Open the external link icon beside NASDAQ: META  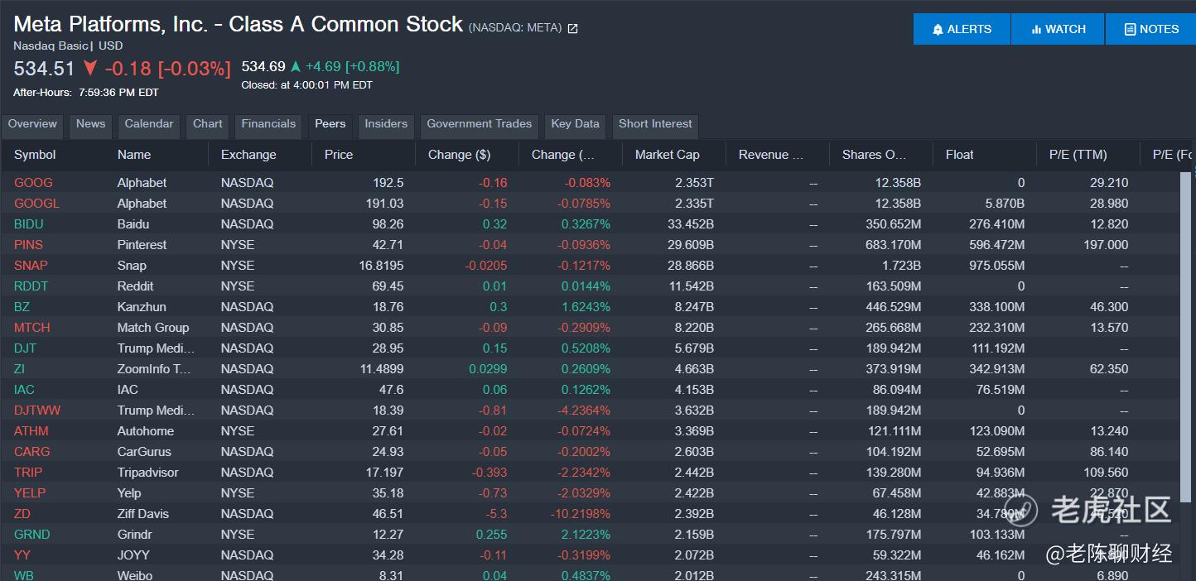572,28
